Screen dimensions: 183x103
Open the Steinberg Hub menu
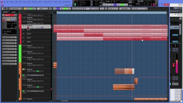(x=66, y=2)
